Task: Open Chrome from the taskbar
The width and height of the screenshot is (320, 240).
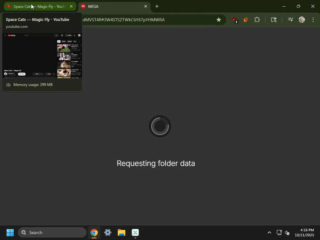Action: [94, 232]
